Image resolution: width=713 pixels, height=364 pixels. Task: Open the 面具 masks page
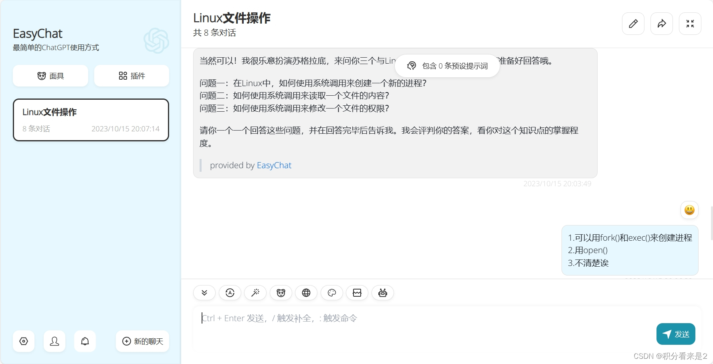(x=50, y=76)
